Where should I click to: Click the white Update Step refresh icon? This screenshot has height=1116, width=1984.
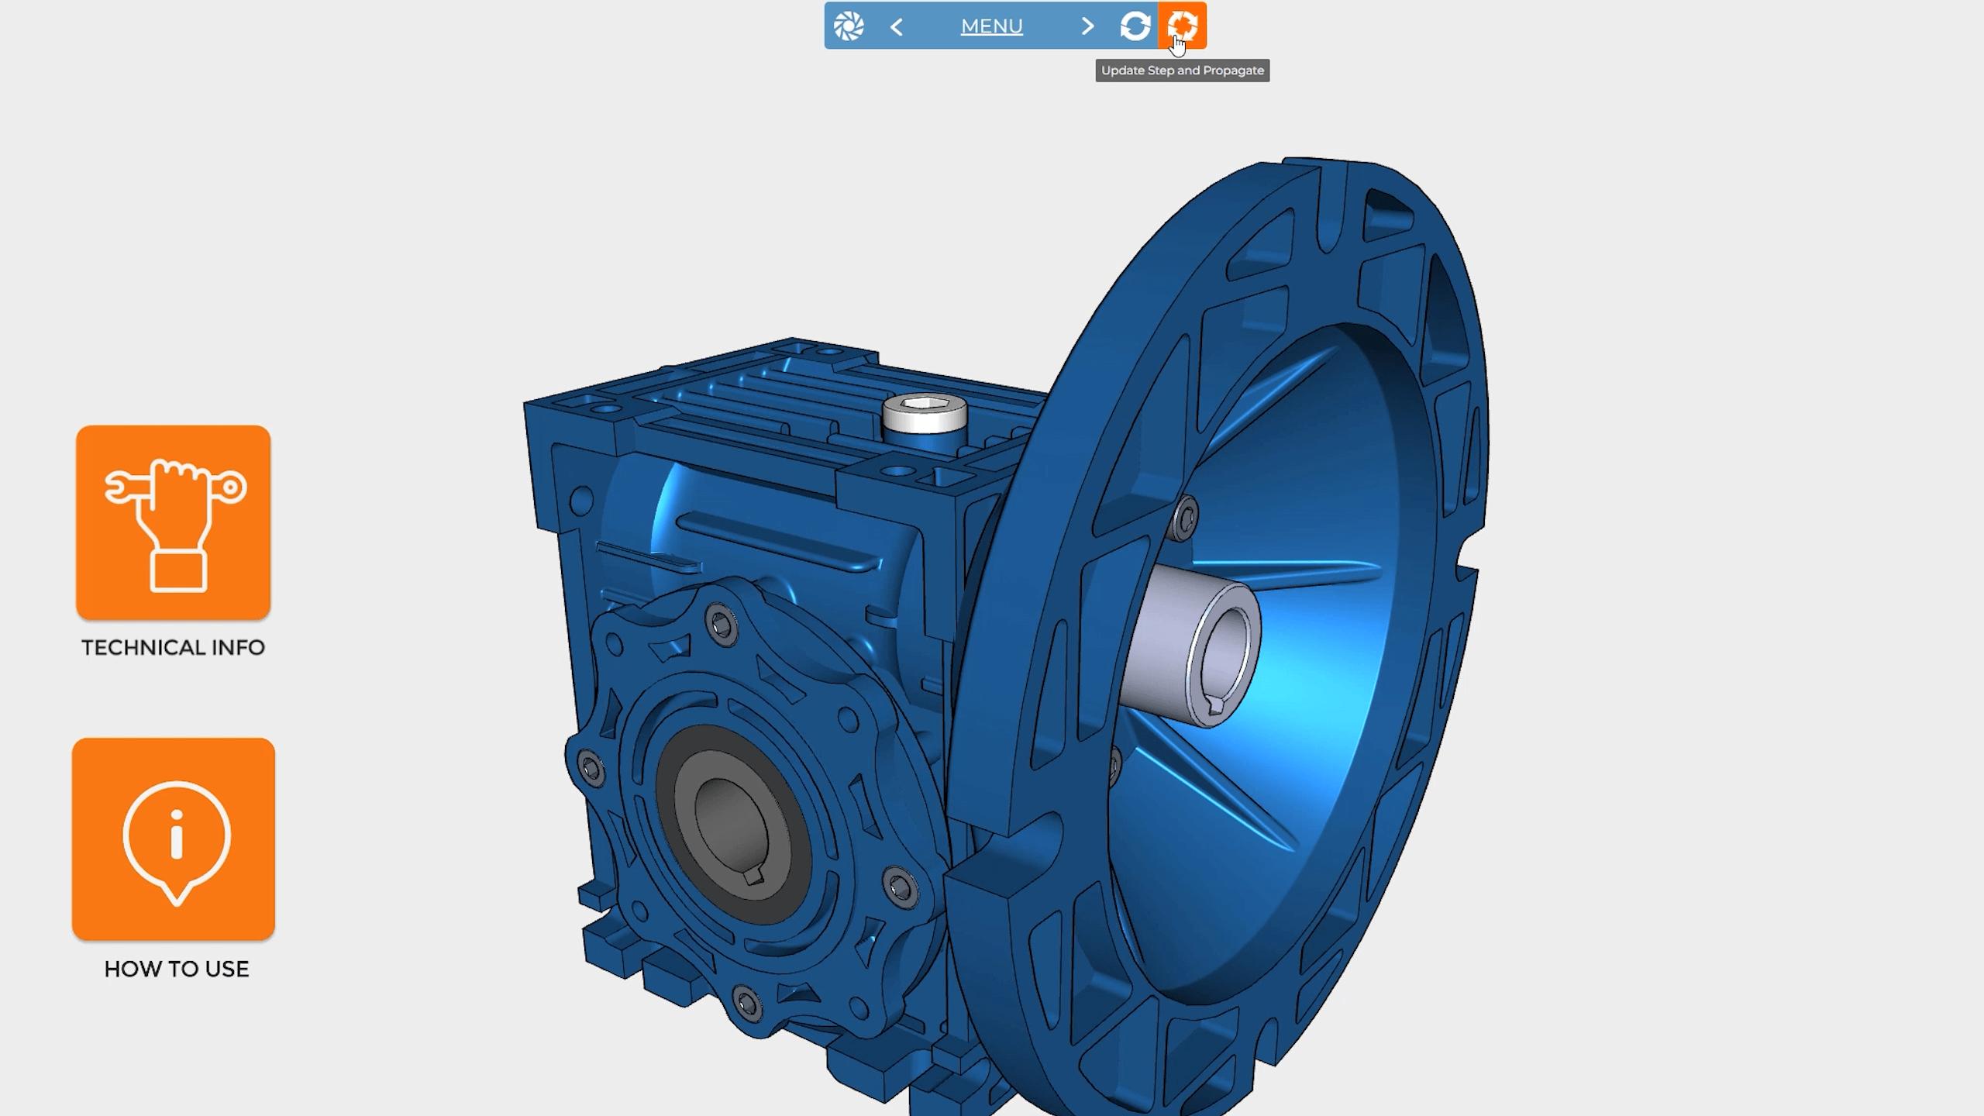pos(1135,26)
